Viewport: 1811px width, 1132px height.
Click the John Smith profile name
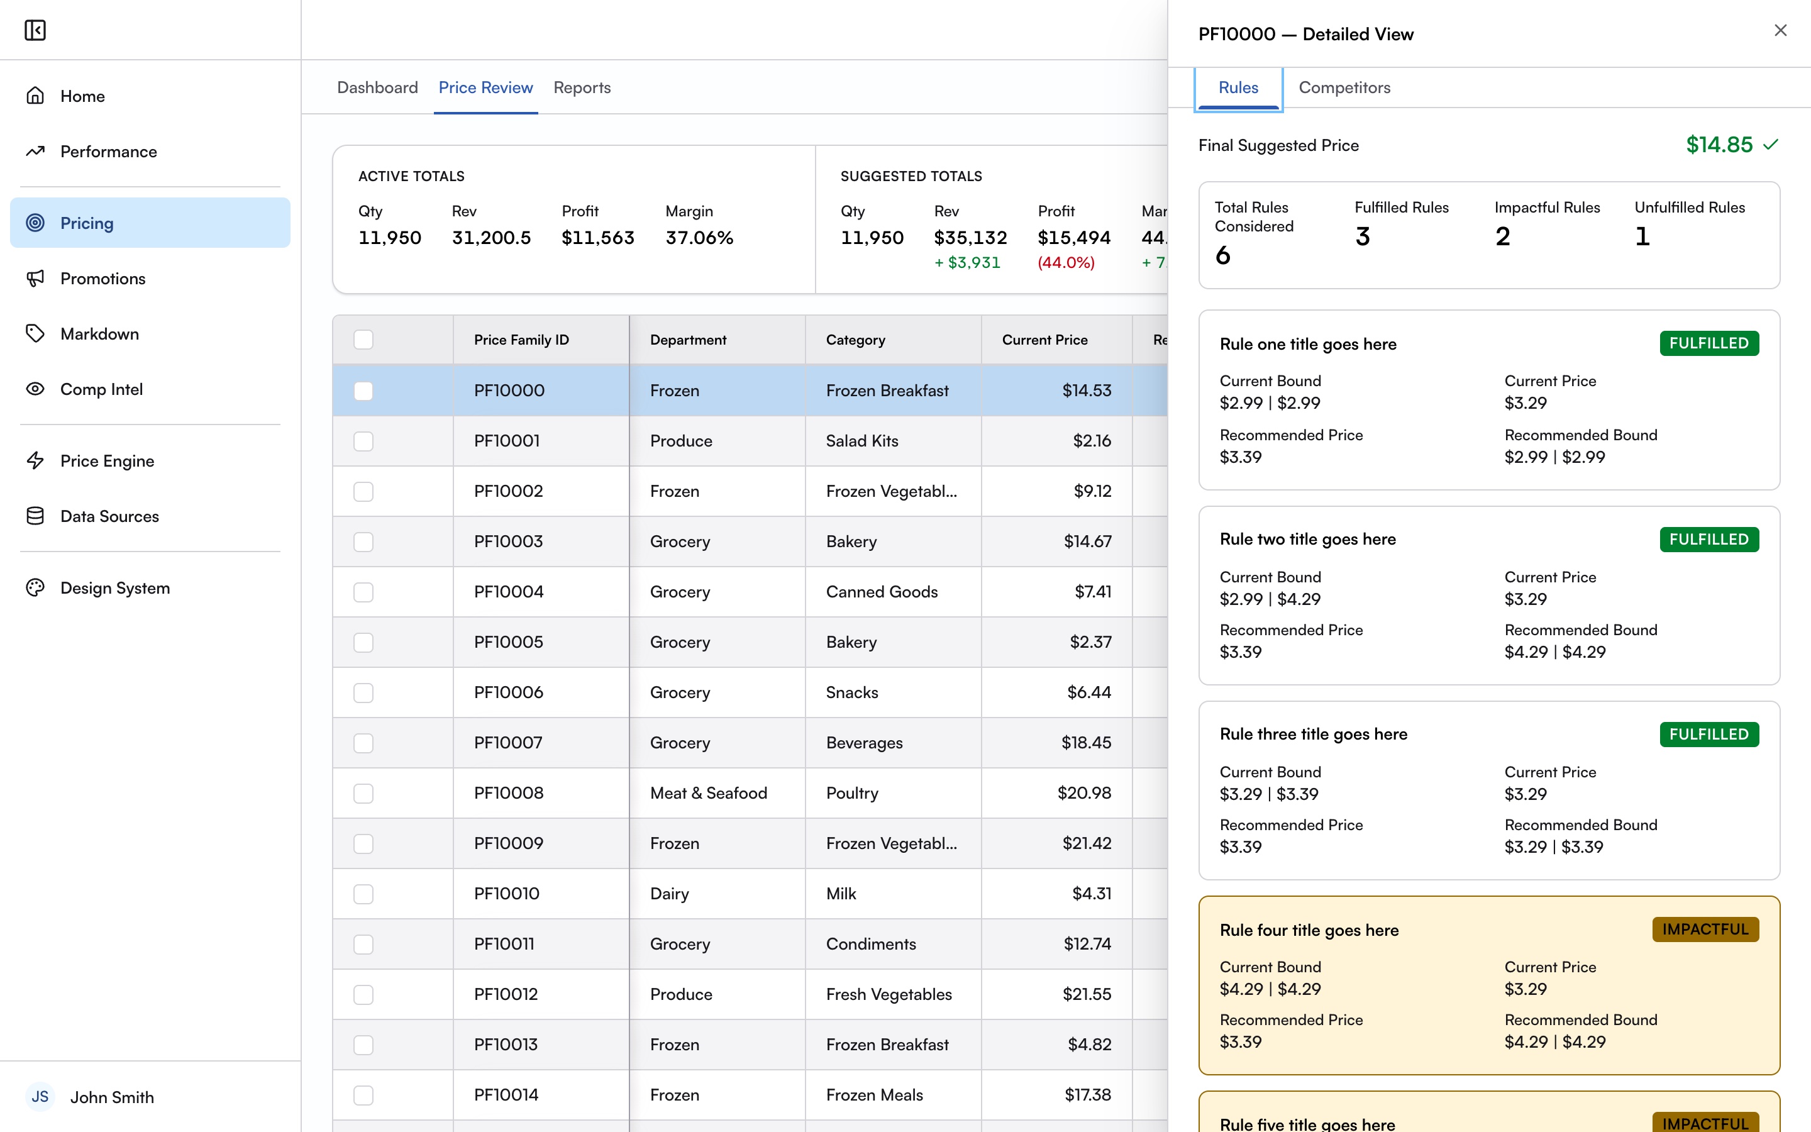[x=113, y=1097]
